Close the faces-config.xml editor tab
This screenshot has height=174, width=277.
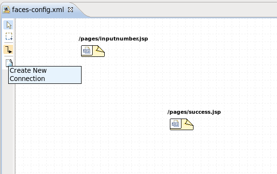[x=70, y=10]
